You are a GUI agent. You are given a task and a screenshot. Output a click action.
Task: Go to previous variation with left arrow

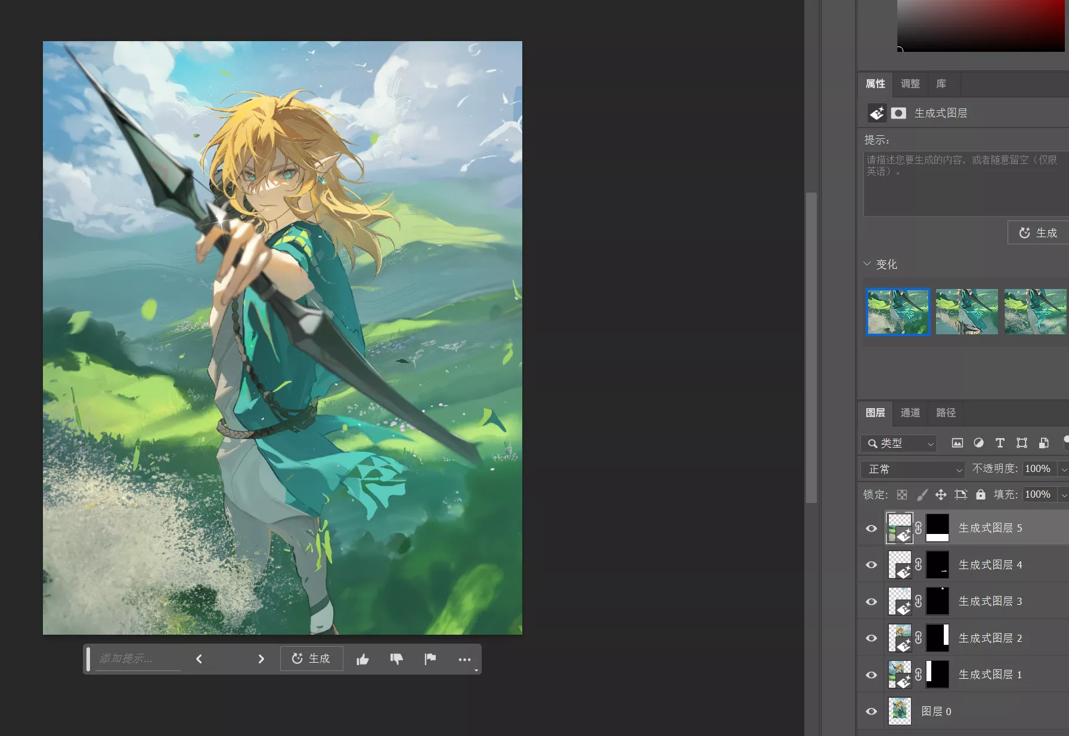point(199,659)
